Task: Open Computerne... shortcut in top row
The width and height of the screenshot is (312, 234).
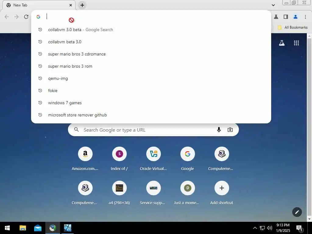Action: [222, 159]
